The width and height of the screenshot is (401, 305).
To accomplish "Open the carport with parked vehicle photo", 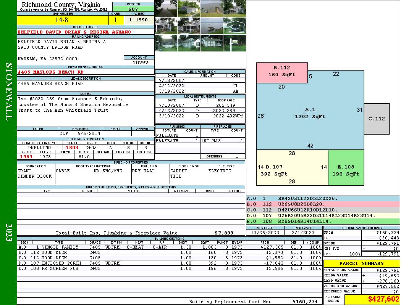I will coord(235,26).
